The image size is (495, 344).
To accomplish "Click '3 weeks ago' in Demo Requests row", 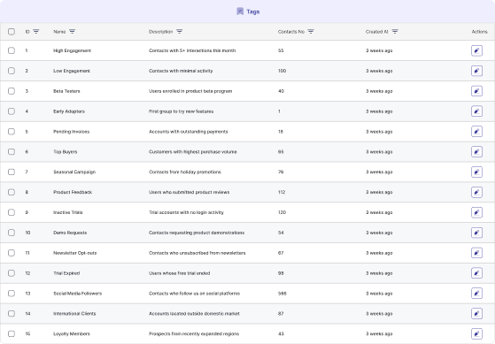I will pyautogui.click(x=379, y=233).
